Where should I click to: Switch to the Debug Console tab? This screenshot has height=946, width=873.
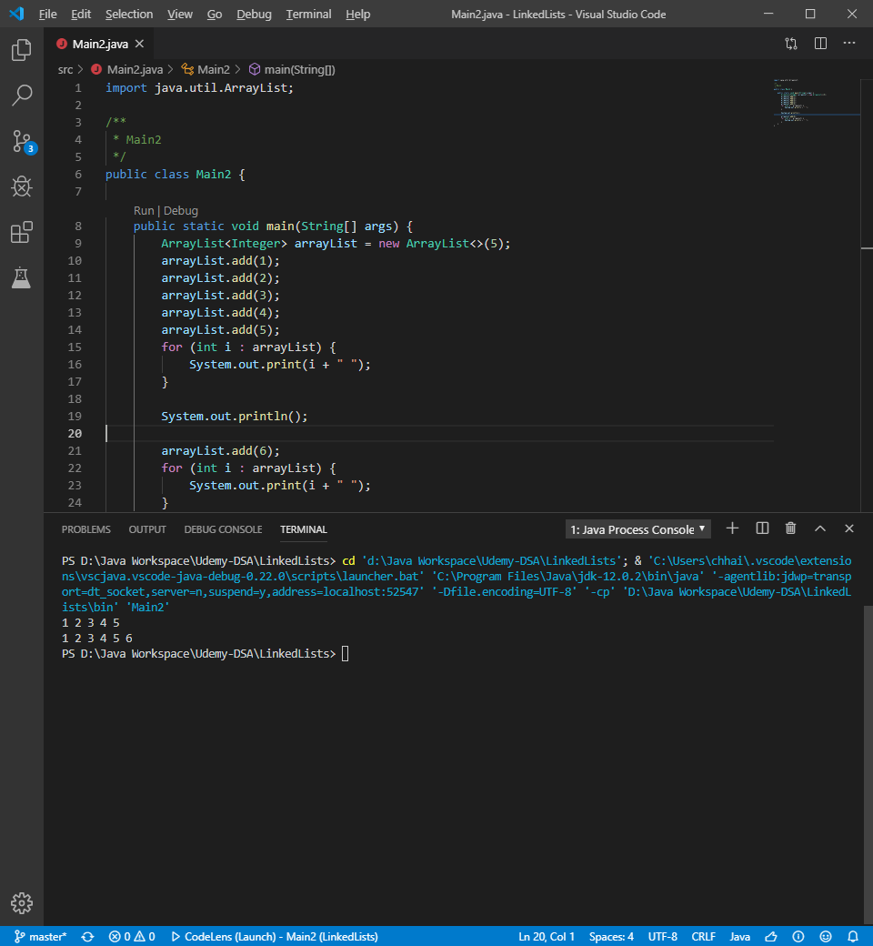click(223, 529)
